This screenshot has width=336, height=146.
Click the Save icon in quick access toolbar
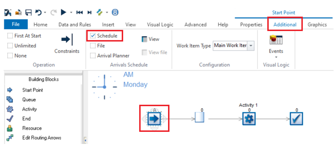28,13
